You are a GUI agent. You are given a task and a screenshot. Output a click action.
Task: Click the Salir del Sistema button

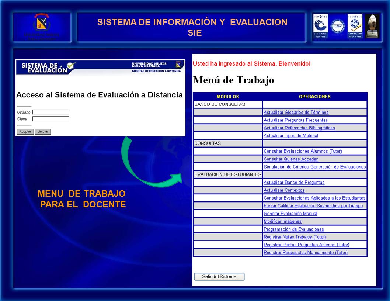pyautogui.click(x=219, y=277)
